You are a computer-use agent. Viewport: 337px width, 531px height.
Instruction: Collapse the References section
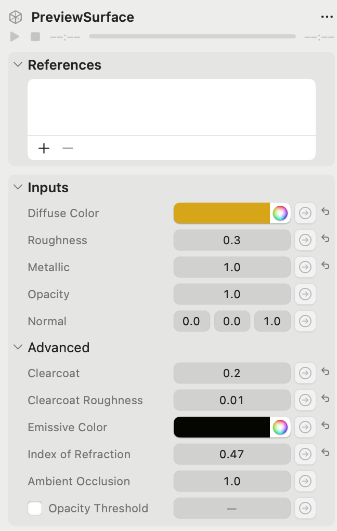[17, 64]
